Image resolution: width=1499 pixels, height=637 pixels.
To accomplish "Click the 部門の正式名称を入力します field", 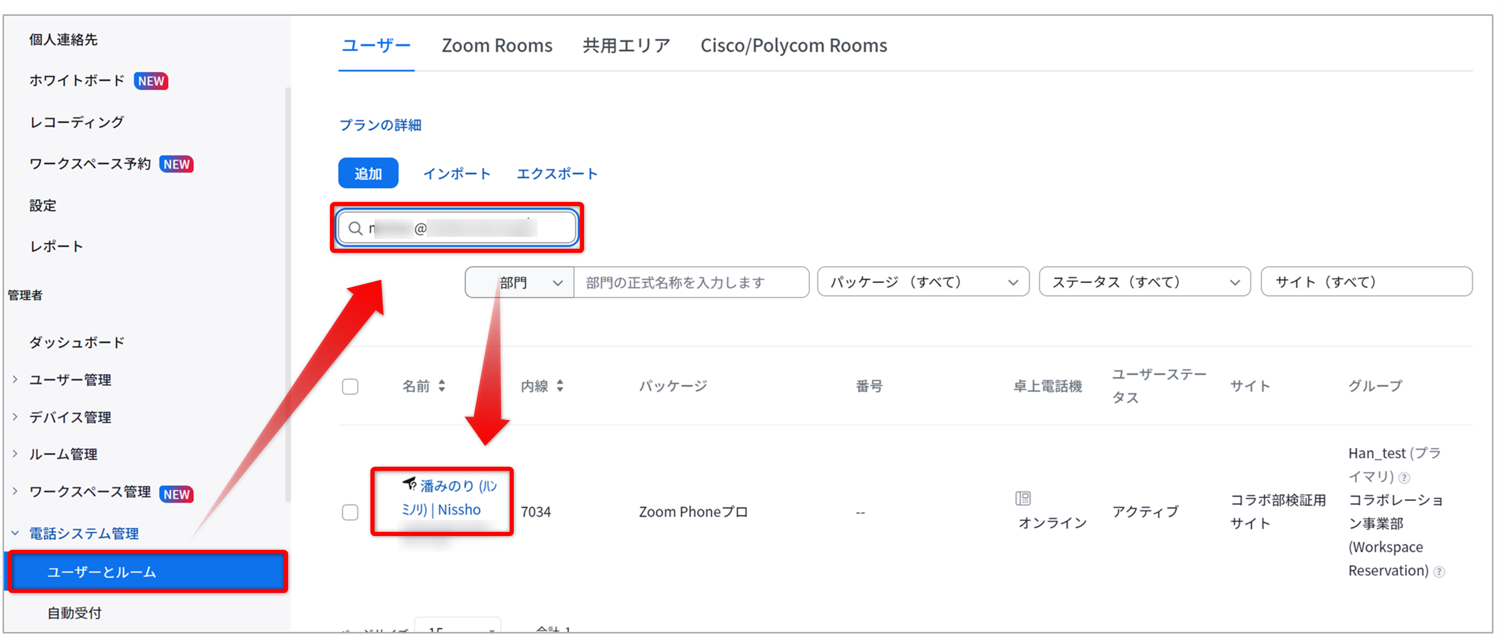I will [x=691, y=282].
